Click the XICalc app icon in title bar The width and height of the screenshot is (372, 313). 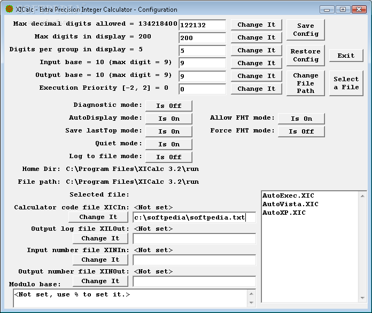click(x=9, y=9)
